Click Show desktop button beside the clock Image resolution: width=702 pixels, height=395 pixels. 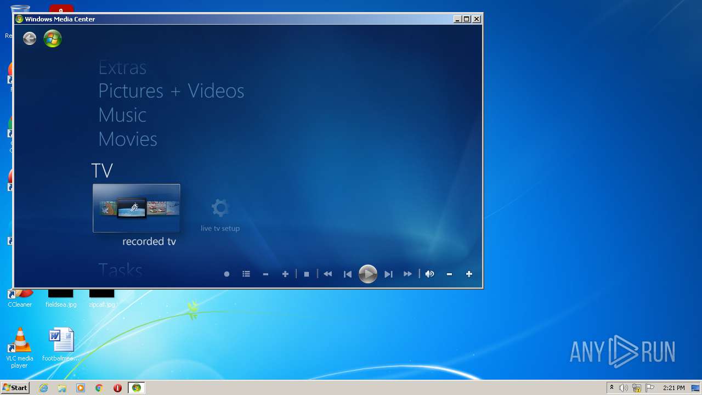tap(696, 388)
